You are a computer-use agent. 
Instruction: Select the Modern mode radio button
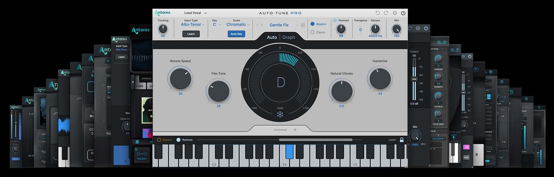tap(313, 24)
